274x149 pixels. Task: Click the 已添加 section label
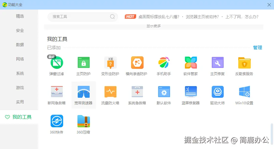pos(54,48)
